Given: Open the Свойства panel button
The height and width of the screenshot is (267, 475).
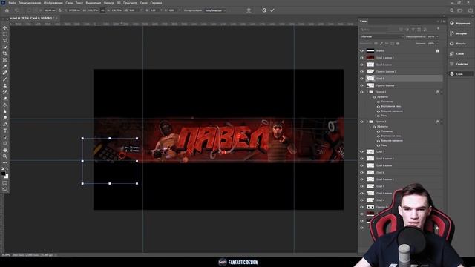Looking at the screenshot, I should (460, 64).
